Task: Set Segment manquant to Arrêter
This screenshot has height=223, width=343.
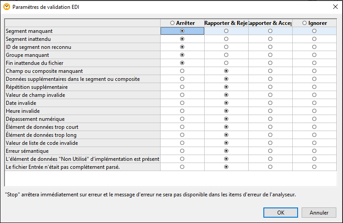Action: [x=182, y=31]
